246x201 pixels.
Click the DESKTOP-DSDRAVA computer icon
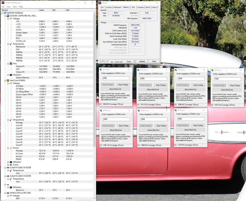point(5,13)
